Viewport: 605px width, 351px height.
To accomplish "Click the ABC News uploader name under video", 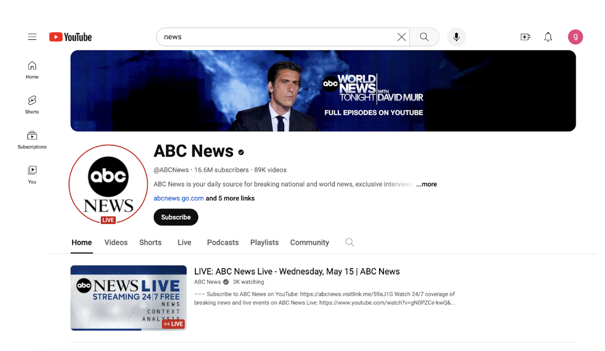I will (x=207, y=282).
